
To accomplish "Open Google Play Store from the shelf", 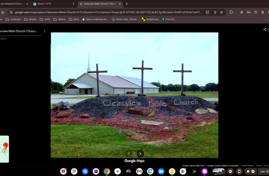I will click(x=183, y=171).
